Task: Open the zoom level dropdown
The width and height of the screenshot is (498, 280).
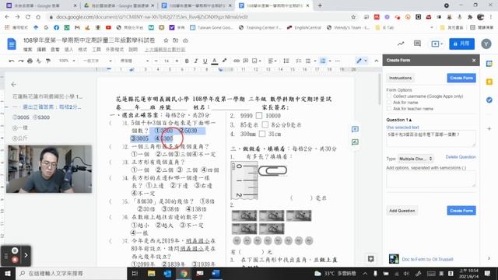Action: pyautogui.click(x=67, y=61)
